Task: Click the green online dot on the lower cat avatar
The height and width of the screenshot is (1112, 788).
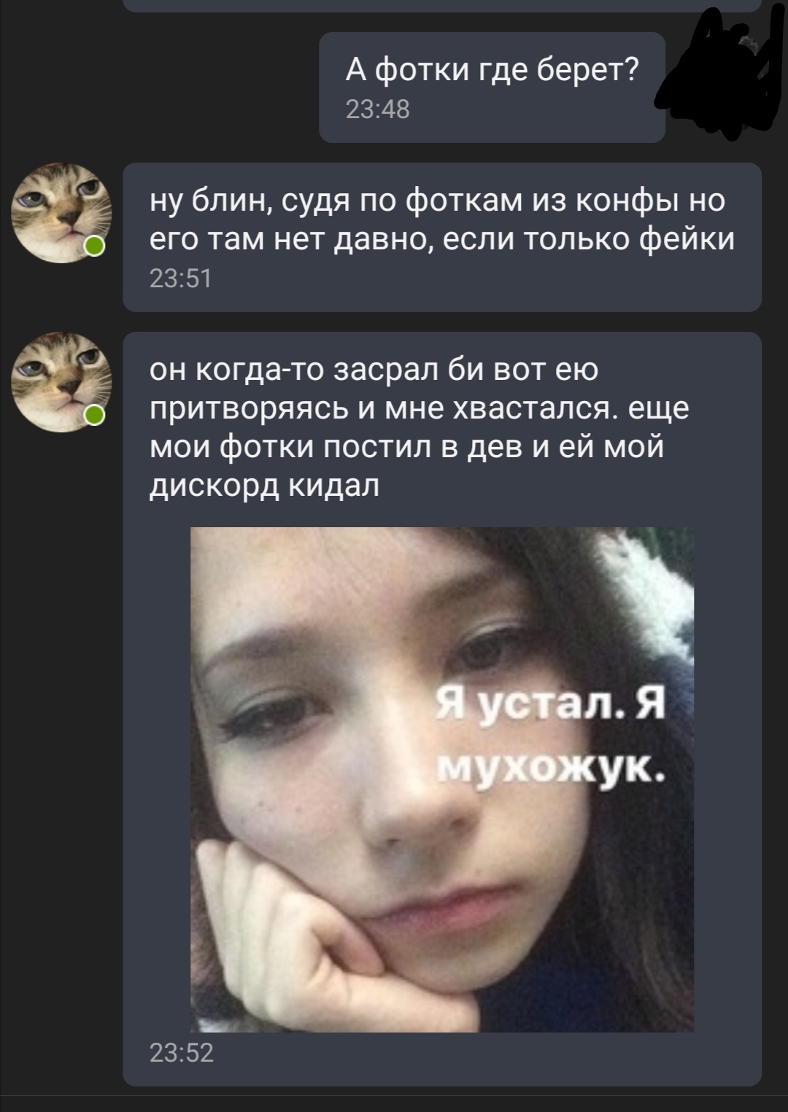Action: 94,416
